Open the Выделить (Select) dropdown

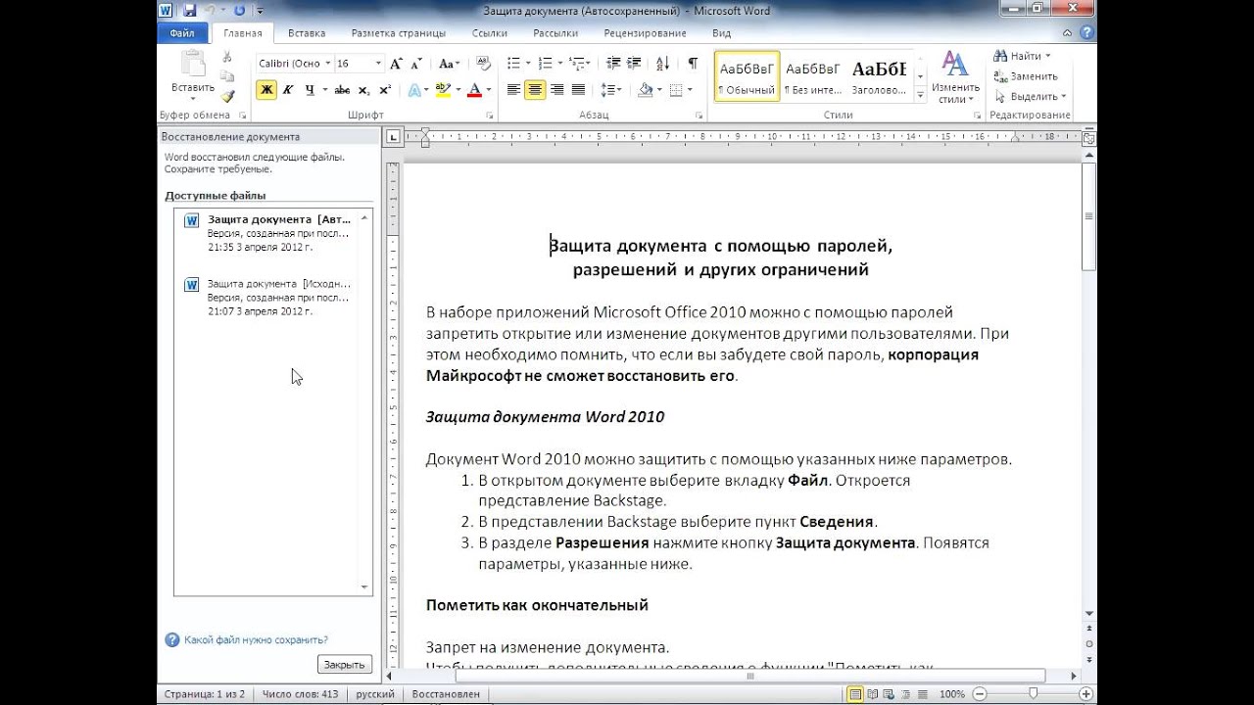tap(1031, 96)
